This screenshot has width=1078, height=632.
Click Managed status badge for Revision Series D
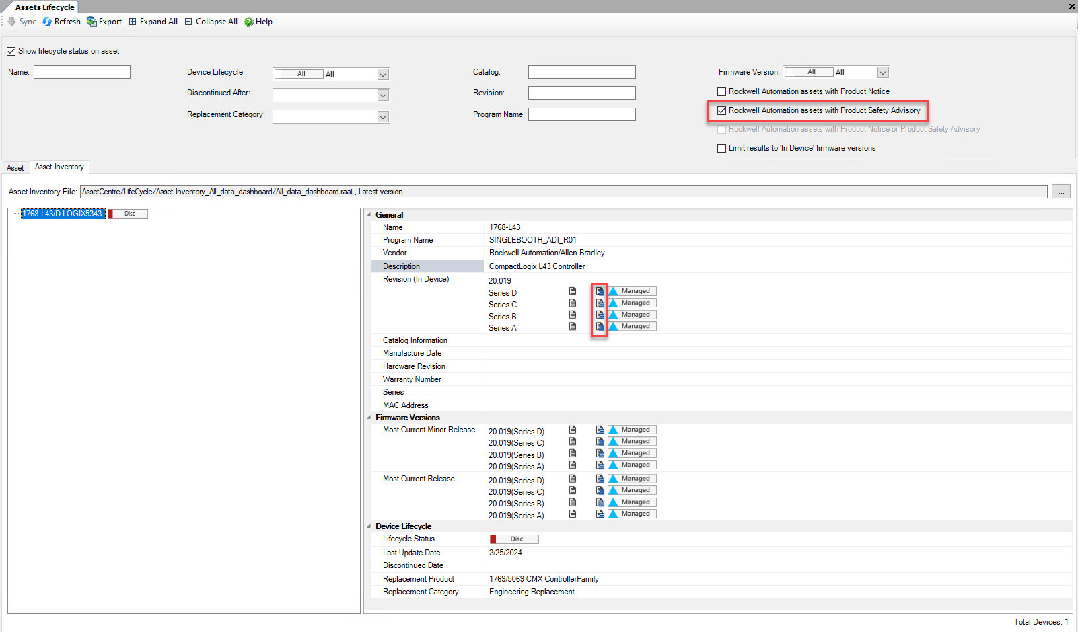[632, 291]
